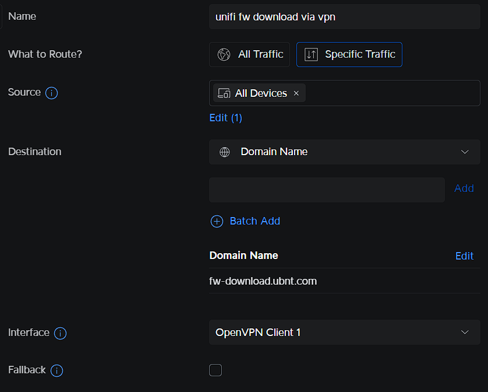Click the Batch Add text link
This screenshot has height=392, width=488.
[x=254, y=221]
